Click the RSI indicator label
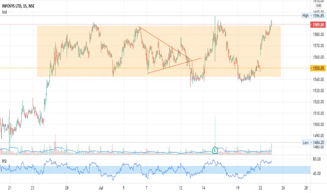 4,161
